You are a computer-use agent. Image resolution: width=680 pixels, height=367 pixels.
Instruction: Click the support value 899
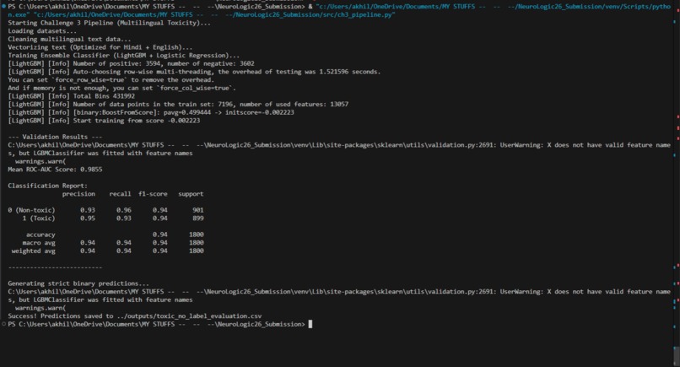197,219
